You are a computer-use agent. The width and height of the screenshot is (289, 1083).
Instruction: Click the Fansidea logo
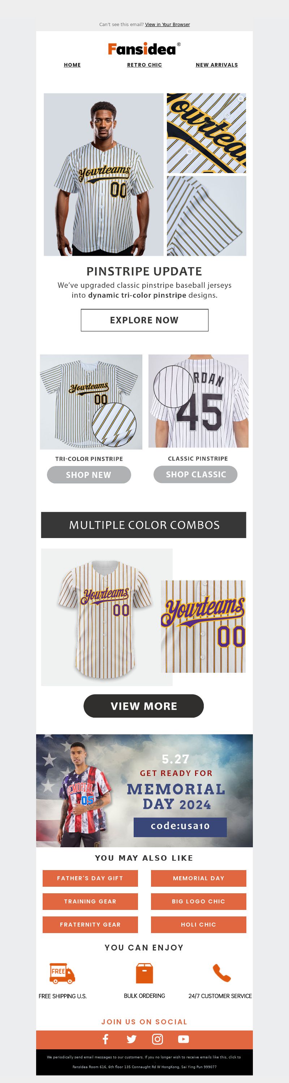144,49
